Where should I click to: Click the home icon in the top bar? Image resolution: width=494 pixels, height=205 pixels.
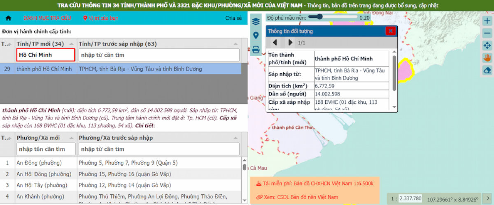point(8,18)
